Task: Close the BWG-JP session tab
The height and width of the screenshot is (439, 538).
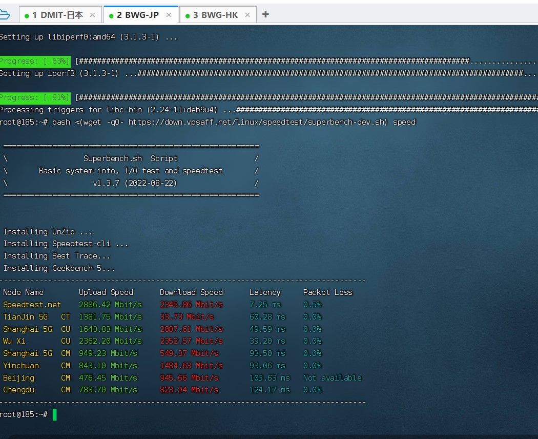Action: coord(169,15)
